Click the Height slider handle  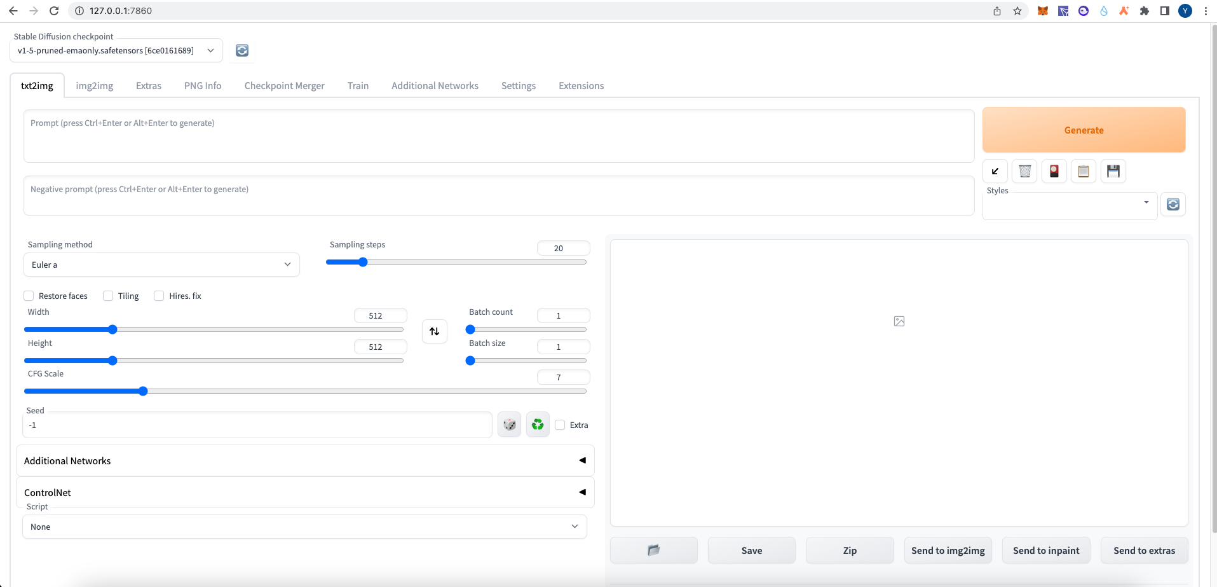(112, 361)
